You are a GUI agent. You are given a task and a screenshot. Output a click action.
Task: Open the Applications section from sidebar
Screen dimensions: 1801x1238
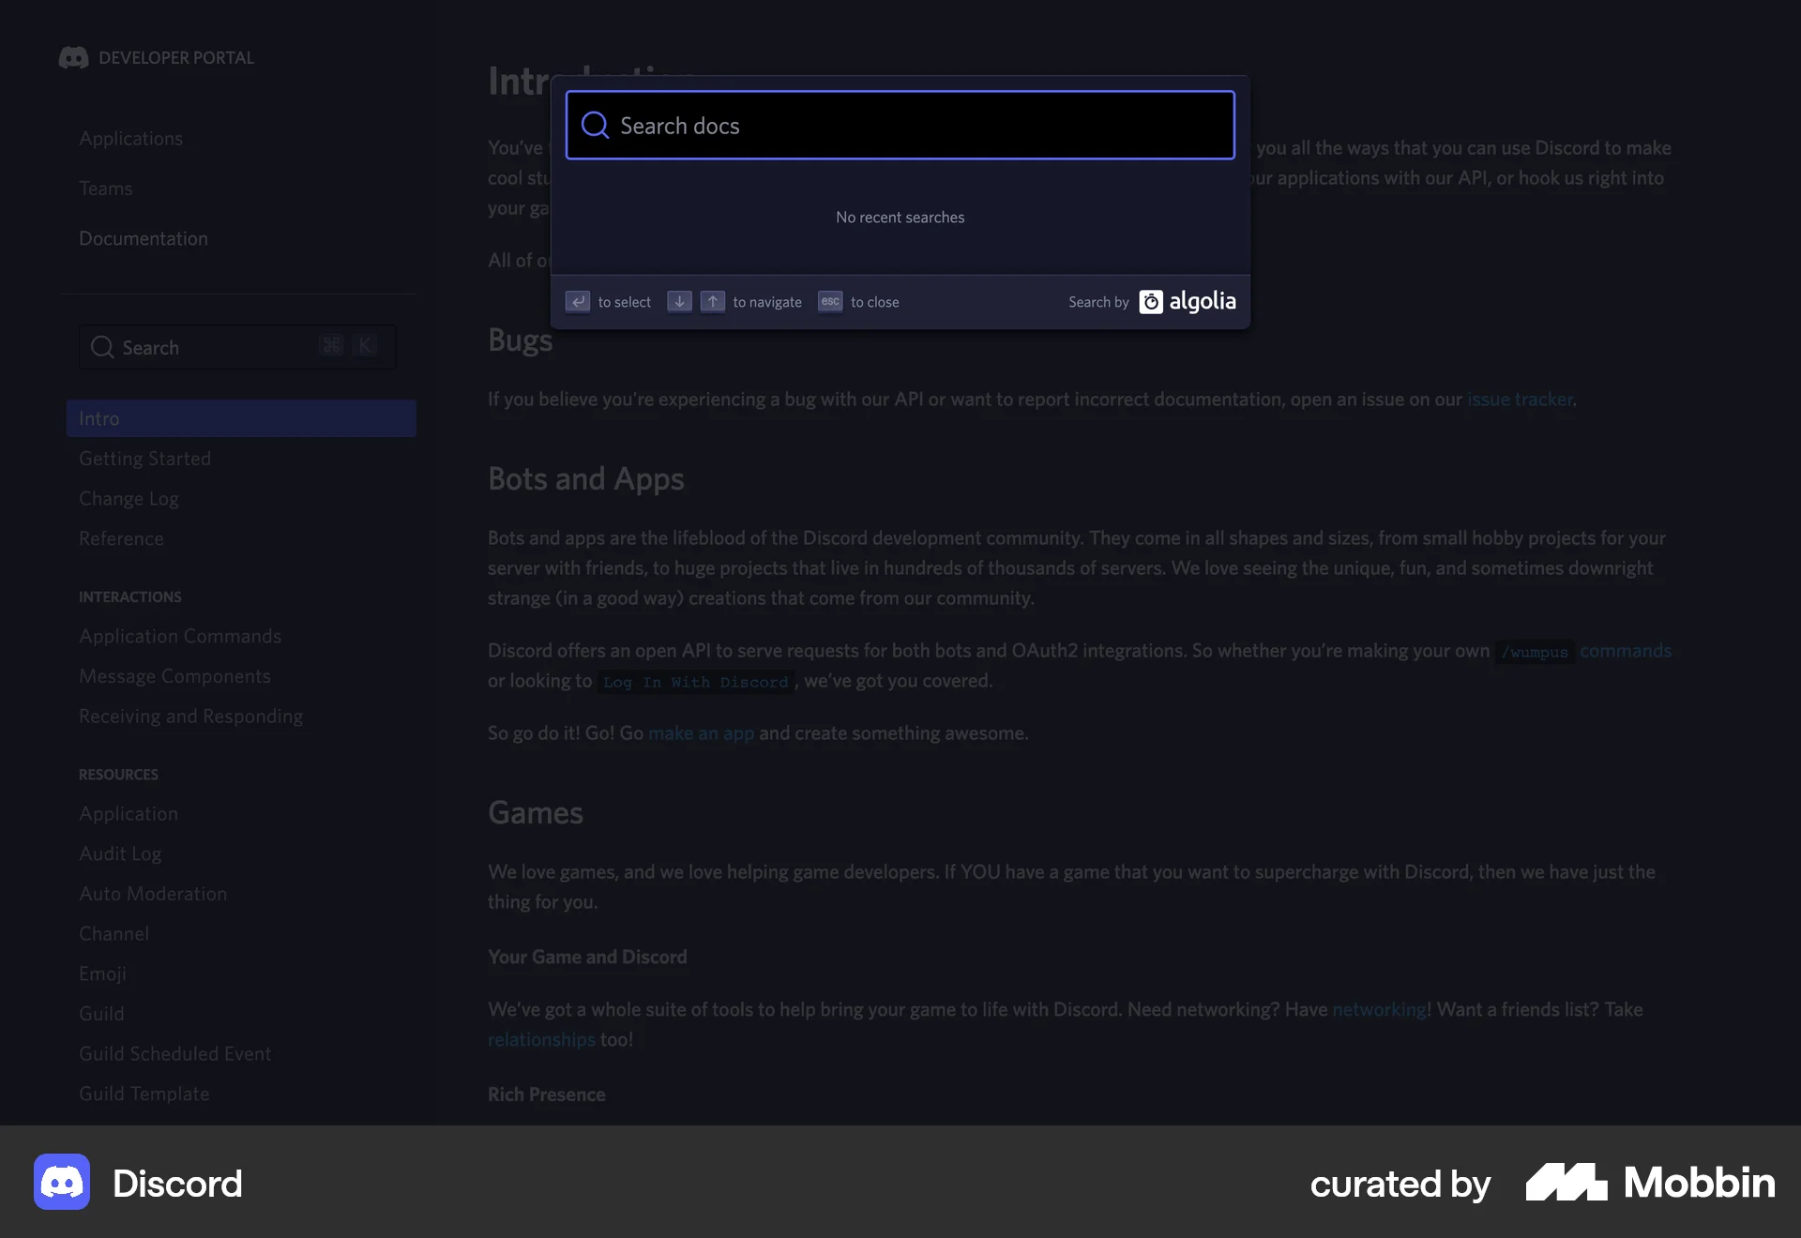pyautogui.click(x=130, y=138)
